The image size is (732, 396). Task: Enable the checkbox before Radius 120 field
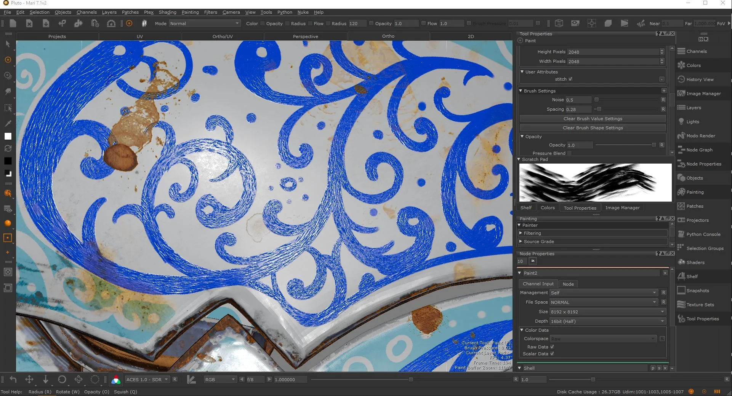(328, 24)
